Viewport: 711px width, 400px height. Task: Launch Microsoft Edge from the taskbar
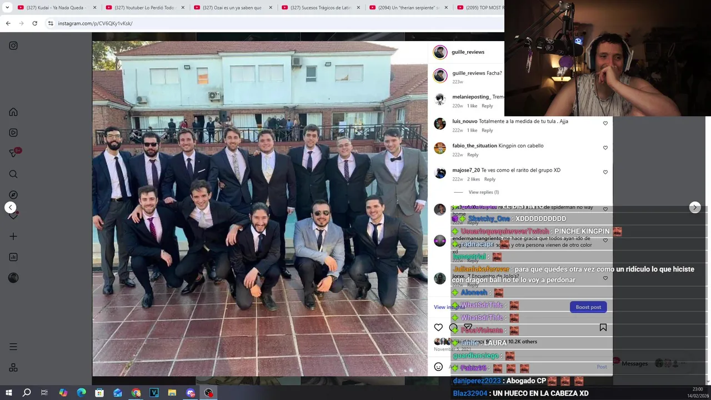point(81,393)
